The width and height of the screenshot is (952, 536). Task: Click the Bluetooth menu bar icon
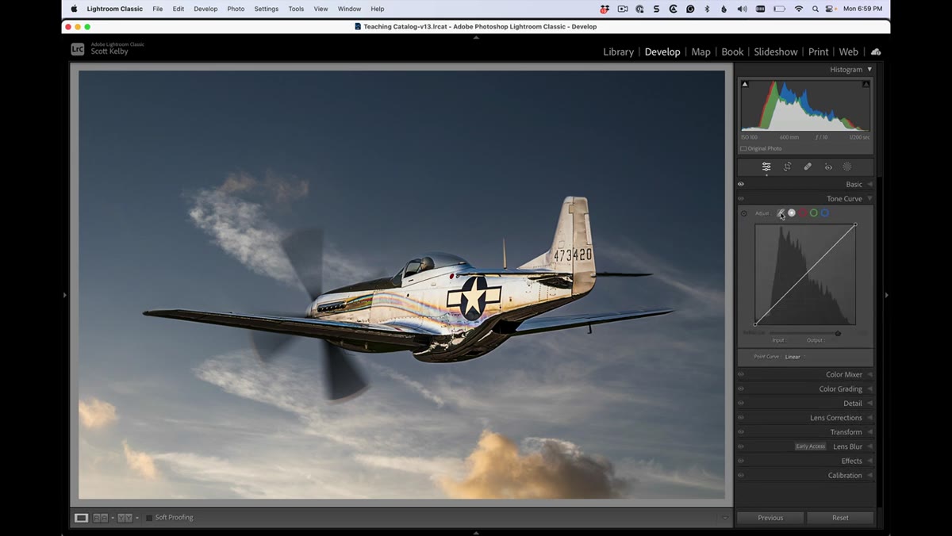pos(707,9)
